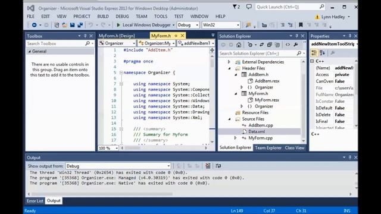The width and height of the screenshot is (381, 214).
Task: Open notifications flag icon in title bar
Action: click(x=236, y=7)
